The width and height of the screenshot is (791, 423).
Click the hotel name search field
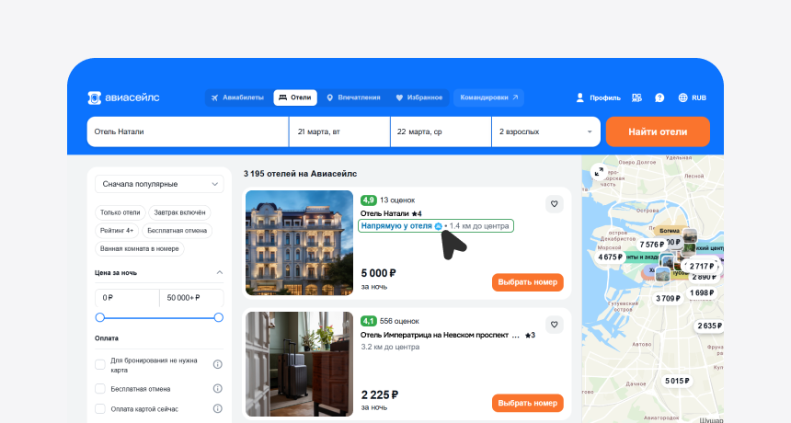tap(188, 131)
